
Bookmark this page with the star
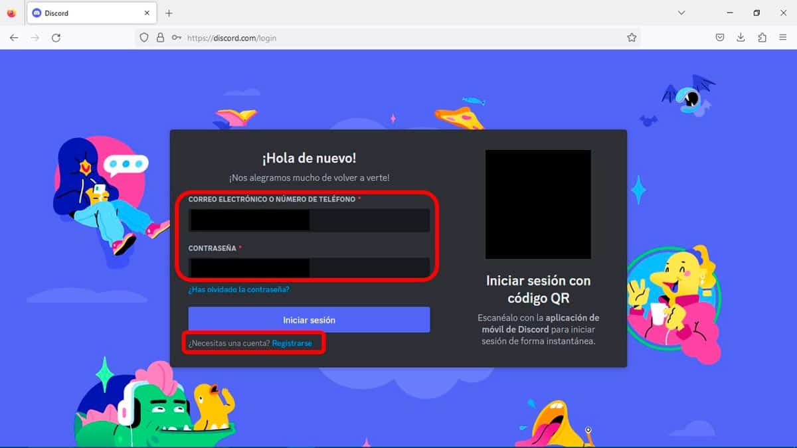[x=632, y=38]
